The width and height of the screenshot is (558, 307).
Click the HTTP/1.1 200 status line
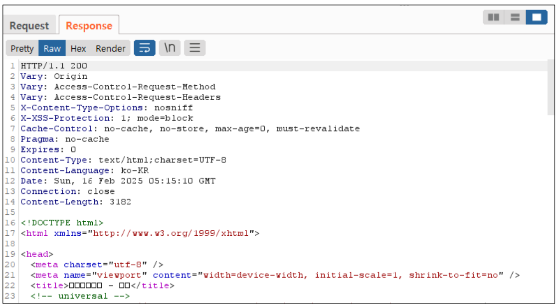point(54,66)
